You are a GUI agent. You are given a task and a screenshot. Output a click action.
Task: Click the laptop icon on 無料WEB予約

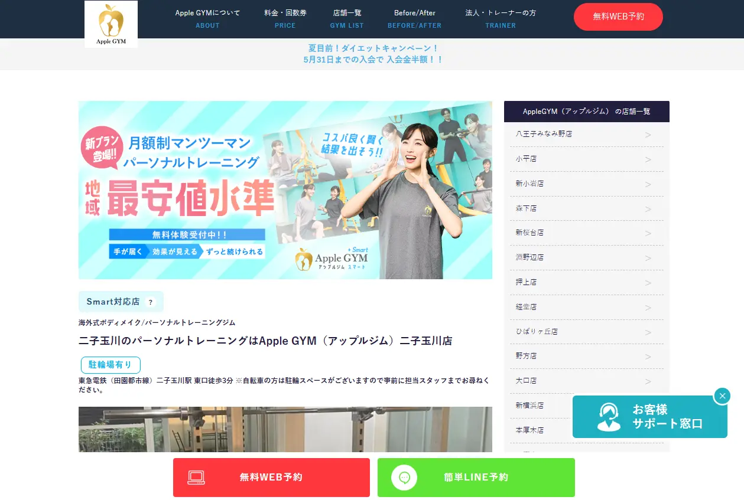196,478
